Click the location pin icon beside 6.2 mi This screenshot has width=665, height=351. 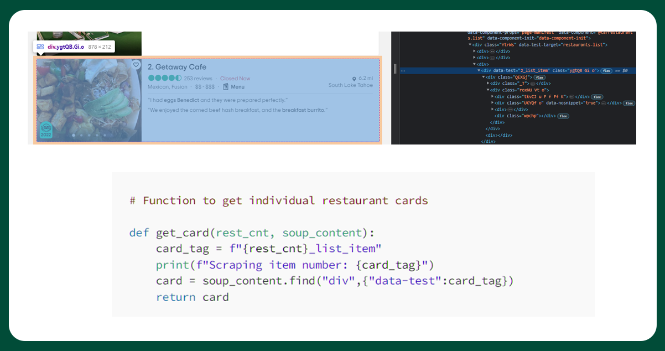(x=354, y=79)
